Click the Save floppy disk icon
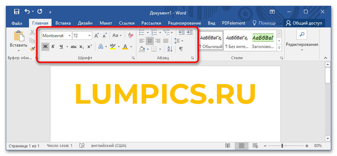 point(17,12)
